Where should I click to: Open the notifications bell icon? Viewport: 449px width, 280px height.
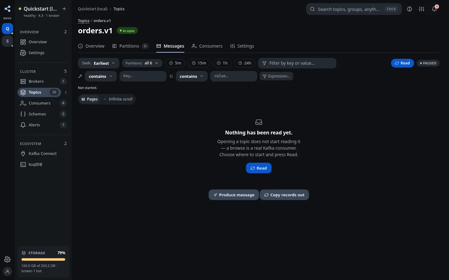pos(434,9)
